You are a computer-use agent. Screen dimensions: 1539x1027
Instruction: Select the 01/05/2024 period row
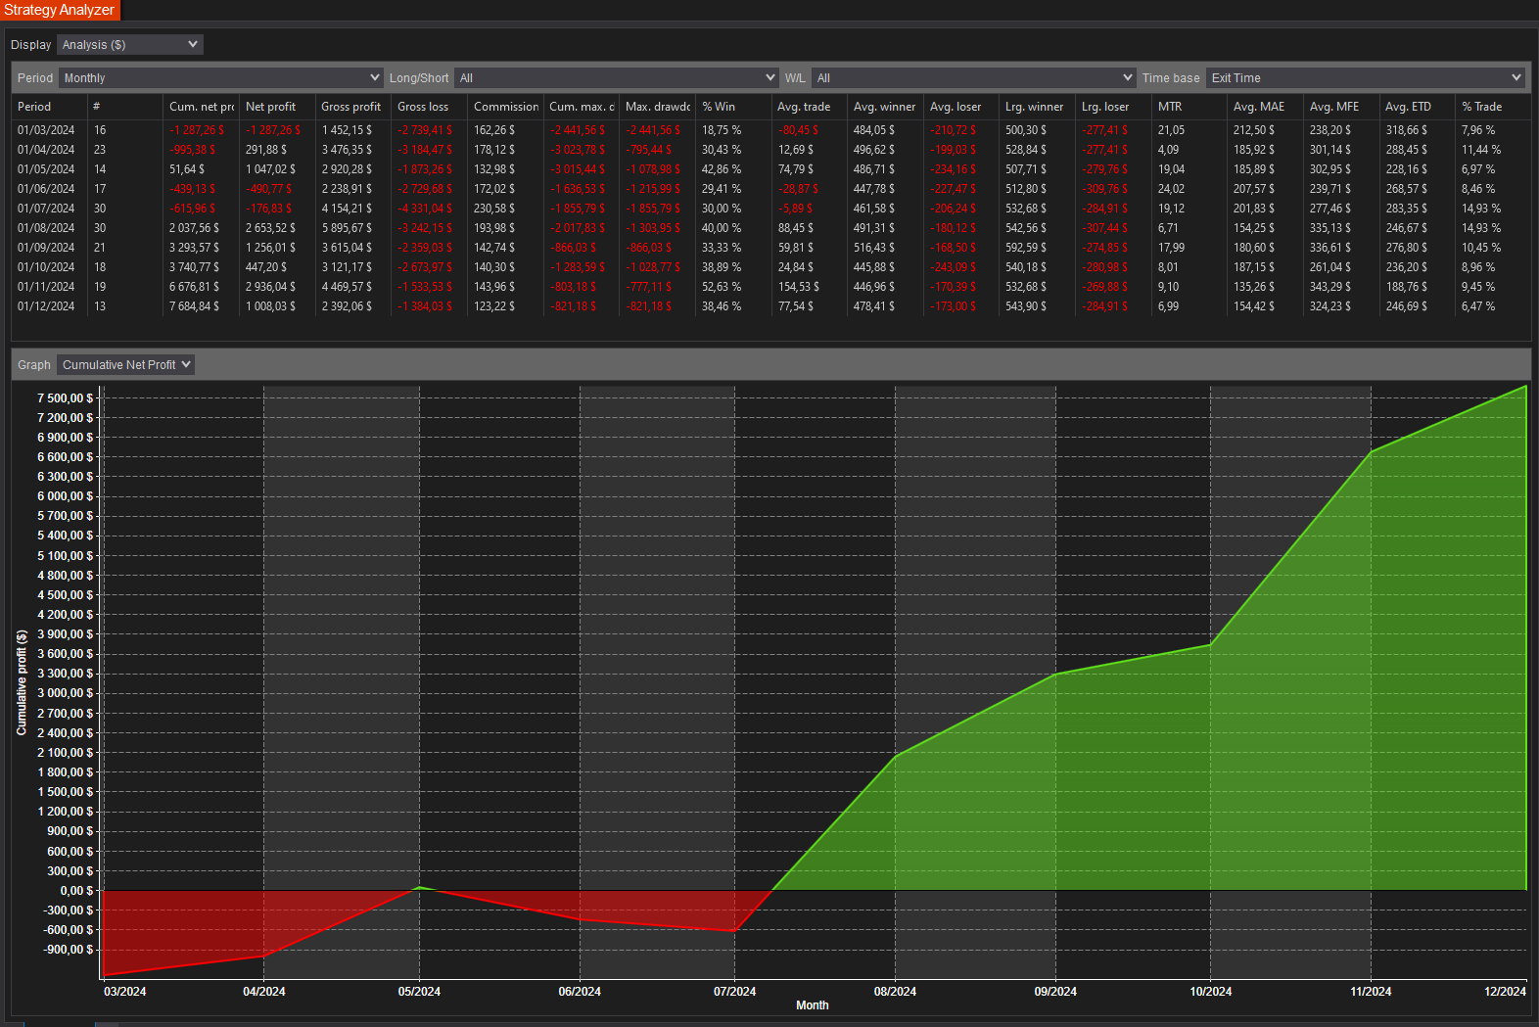point(771,169)
